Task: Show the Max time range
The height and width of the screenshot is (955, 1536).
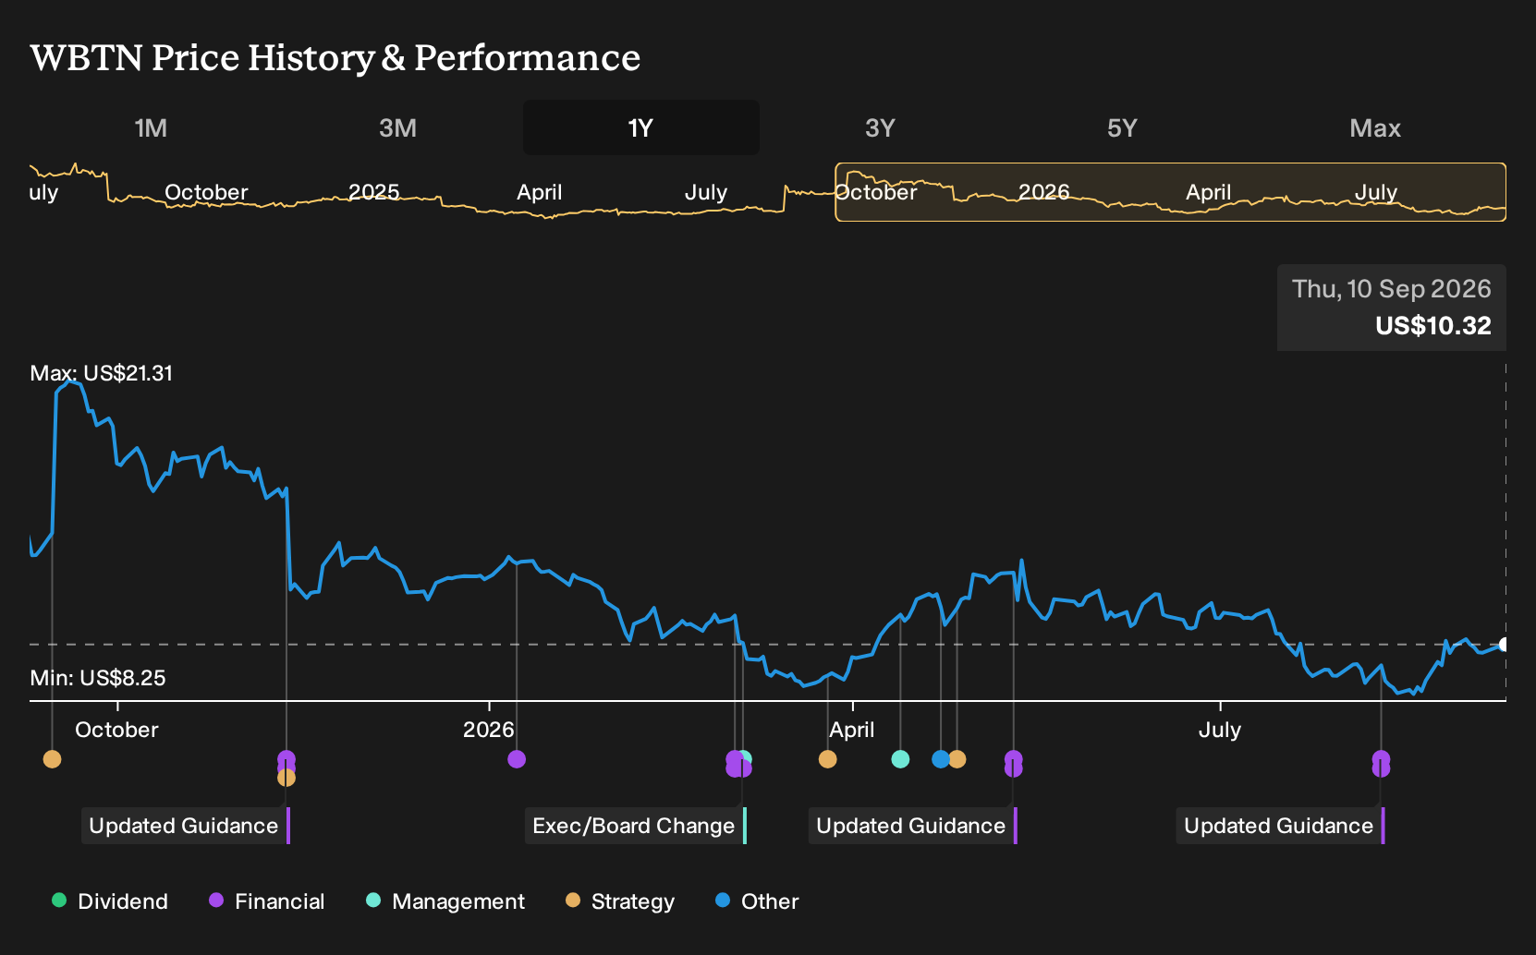Action: [x=1375, y=127]
